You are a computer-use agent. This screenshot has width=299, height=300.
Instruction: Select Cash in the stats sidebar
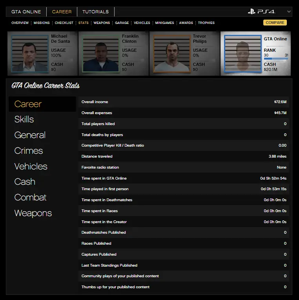tap(25, 182)
